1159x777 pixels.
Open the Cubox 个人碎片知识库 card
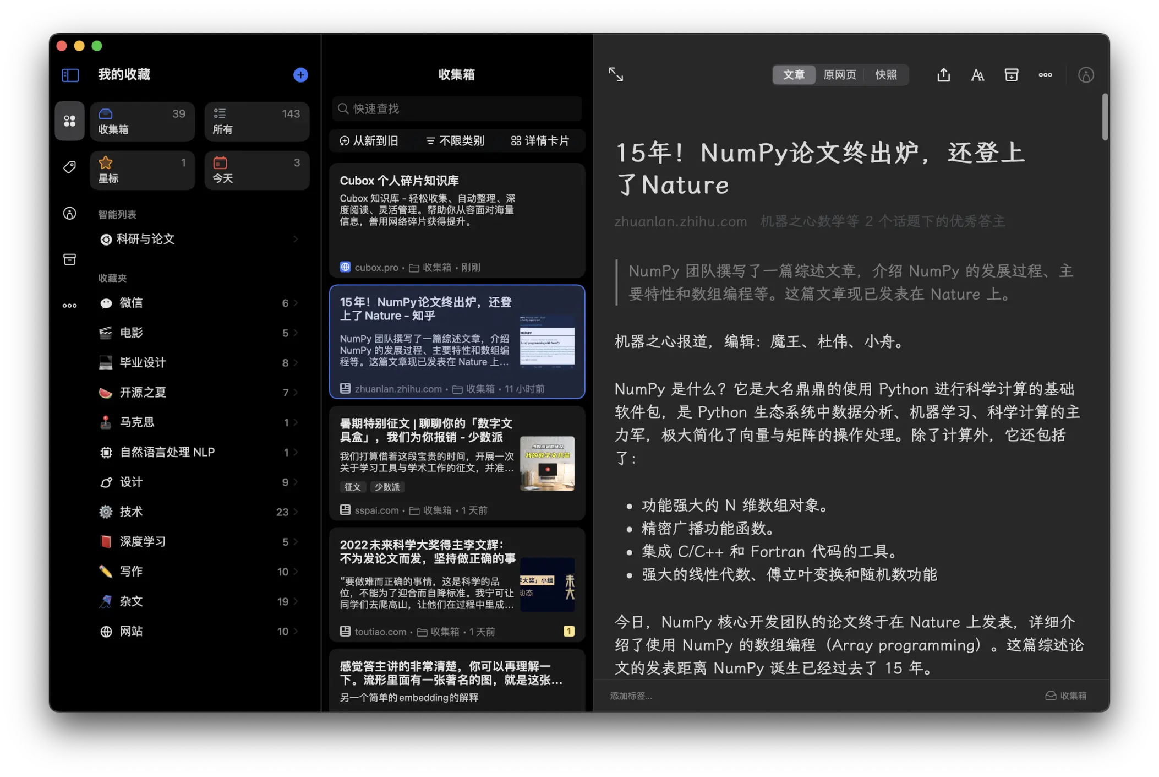[x=457, y=220]
